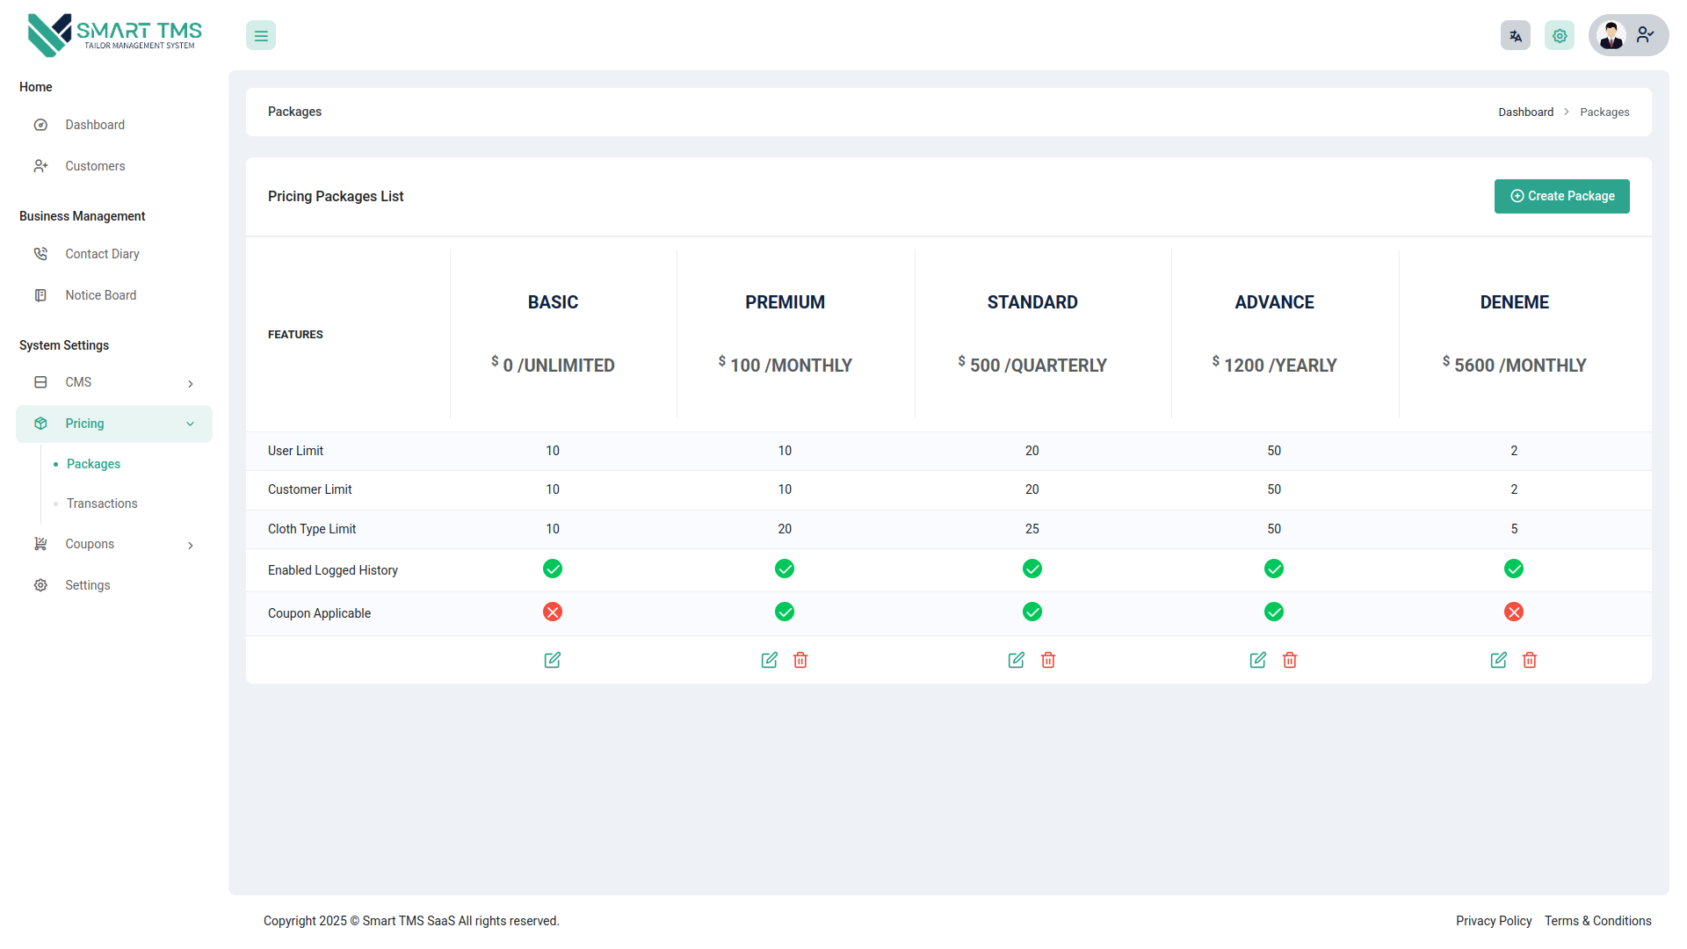The width and height of the screenshot is (1687, 949).
Task: Toggle Enabled Logged History for STANDARD package
Action: tap(1032, 569)
